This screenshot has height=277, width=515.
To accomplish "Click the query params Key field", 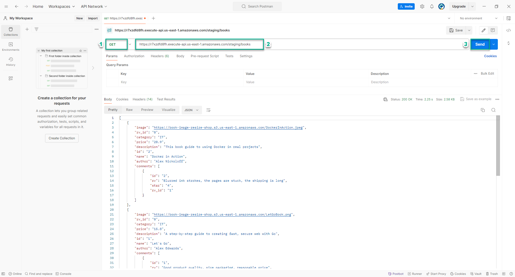I will click(x=181, y=82).
